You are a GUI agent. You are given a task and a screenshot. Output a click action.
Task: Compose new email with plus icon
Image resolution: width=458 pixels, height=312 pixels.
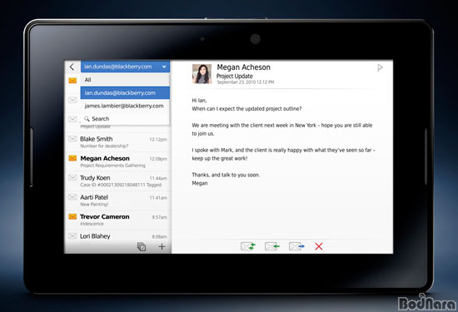click(162, 246)
